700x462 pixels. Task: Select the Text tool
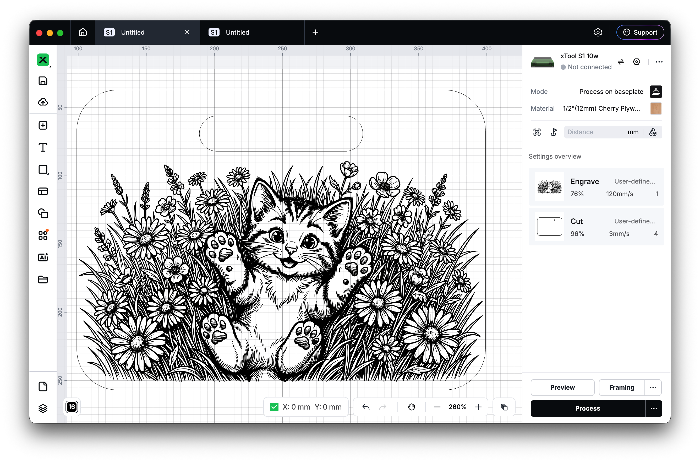[43, 147]
